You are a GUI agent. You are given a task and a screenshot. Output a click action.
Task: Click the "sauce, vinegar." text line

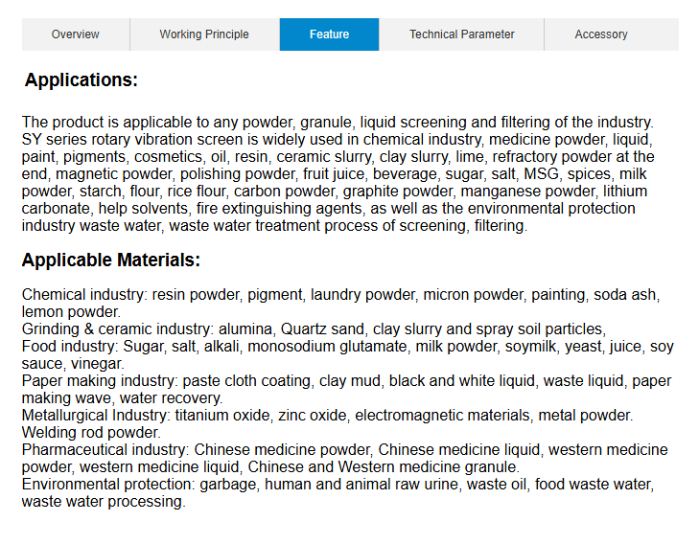[x=73, y=364]
